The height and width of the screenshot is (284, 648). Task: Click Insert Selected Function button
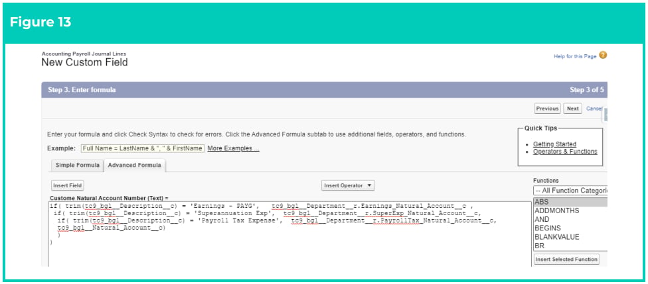(566, 260)
